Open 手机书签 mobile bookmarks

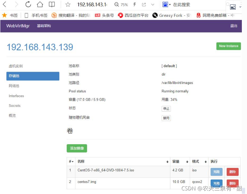click(x=36, y=15)
